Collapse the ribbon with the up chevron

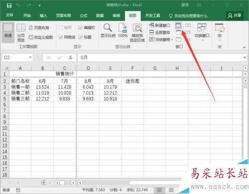[x=244, y=47]
